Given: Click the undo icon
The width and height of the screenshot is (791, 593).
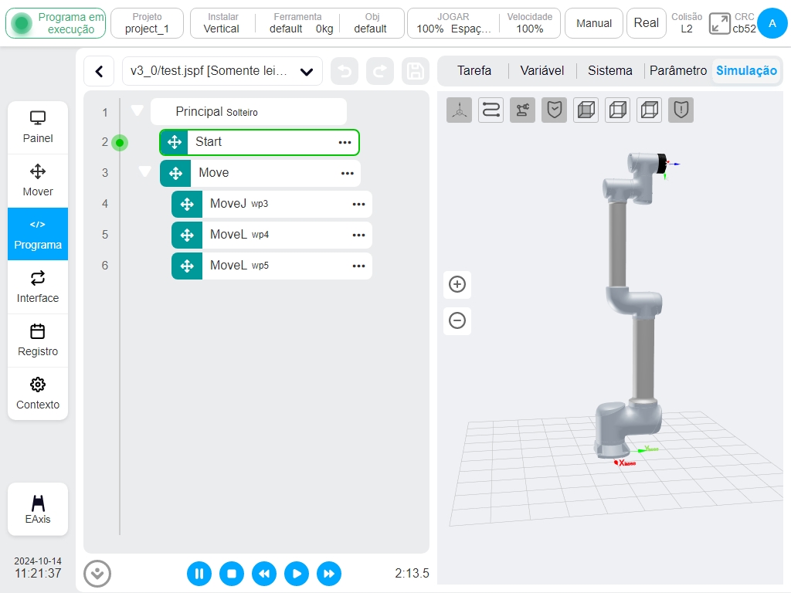Looking at the screenshot, I should pyautogui.click(x=345, y=71).
